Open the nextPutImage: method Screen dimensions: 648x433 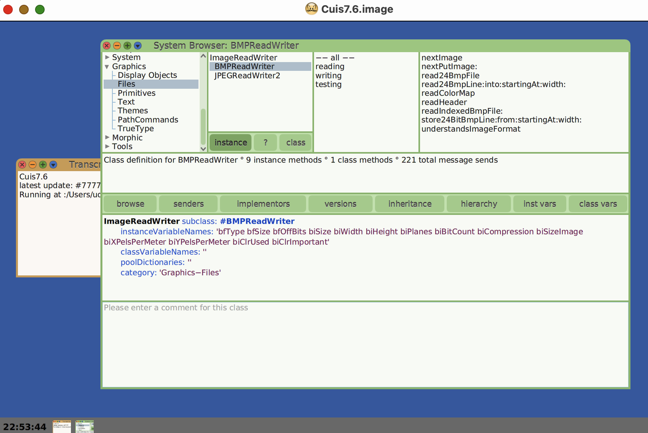coord(449,66)
